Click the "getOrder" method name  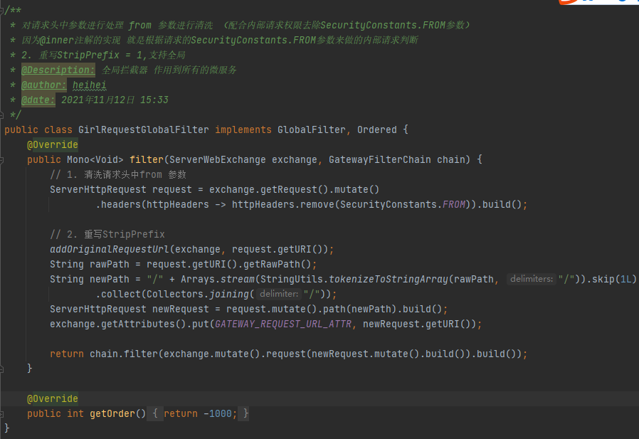coord(112,413)
